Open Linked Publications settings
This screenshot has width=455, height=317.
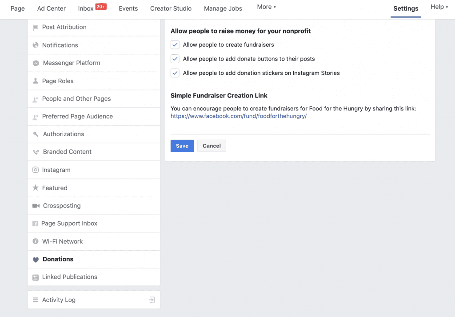point(94,277)
